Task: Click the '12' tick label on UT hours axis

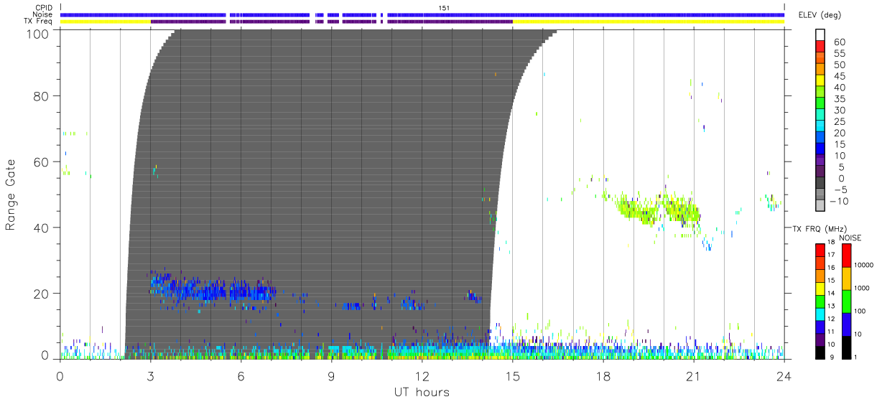Action: pos(422,376)
